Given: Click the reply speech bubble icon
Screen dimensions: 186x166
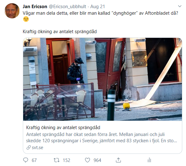Looking at the screenshot, I should pos(26,160).
